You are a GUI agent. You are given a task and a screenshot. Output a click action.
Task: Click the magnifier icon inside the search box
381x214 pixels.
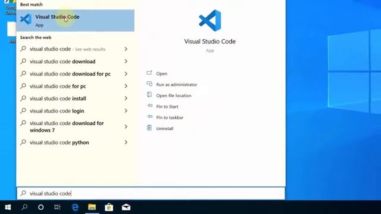coord(23,193)
